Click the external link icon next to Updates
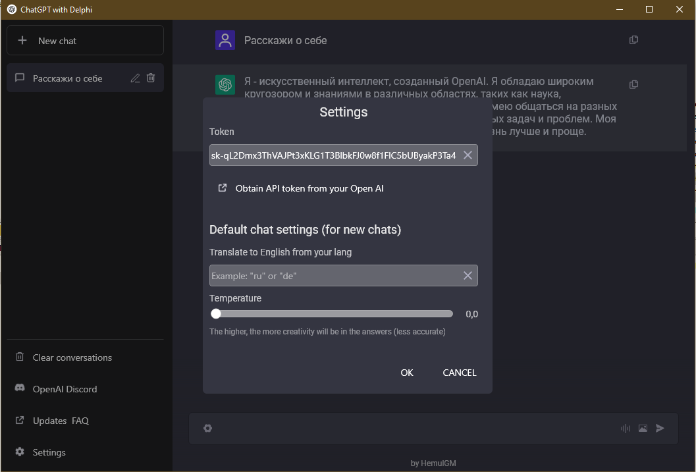Viewport: 696px width, 472px height. pyautogui.click(x=20, y=419)
